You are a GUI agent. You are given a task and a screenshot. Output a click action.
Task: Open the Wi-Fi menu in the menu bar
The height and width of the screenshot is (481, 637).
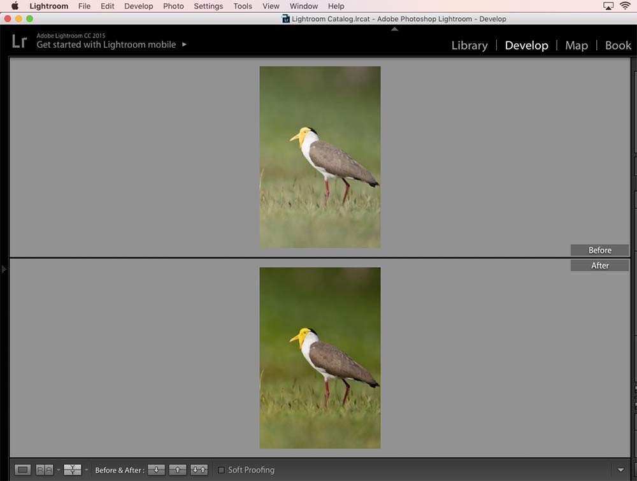click(625, 6)
